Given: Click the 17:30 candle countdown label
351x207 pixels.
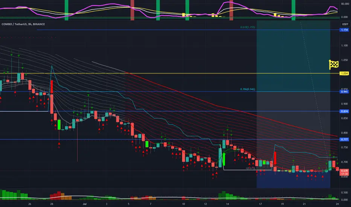Looking at the screenshot, I should pyautogui.click(x=344, y=174).
